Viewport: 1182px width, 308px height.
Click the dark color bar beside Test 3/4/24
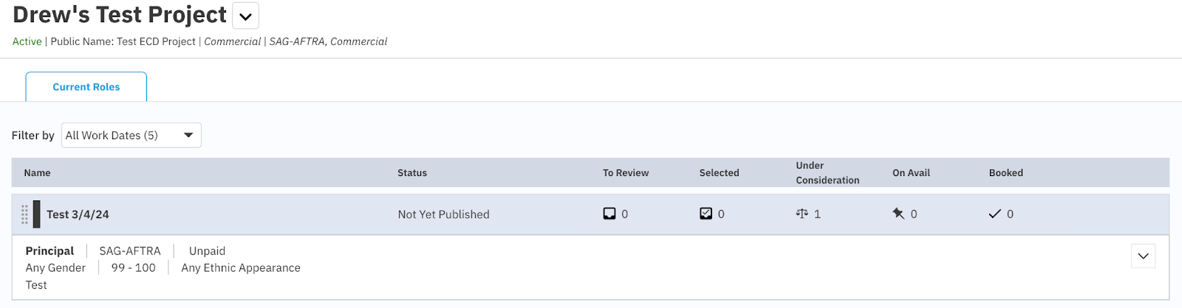pos(37,214)
